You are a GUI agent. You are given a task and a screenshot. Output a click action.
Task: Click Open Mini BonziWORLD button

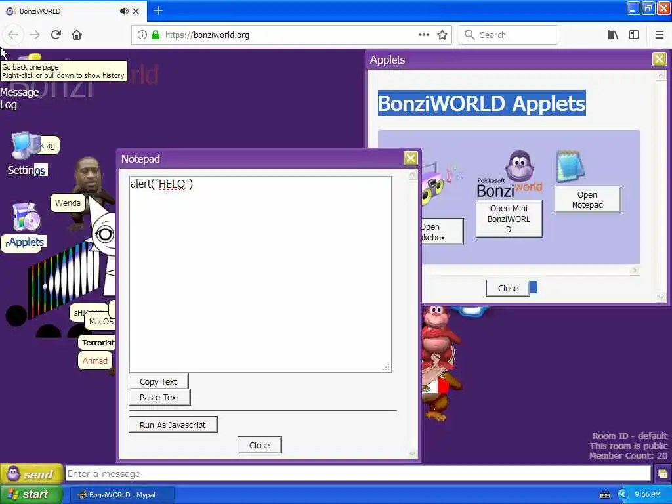click(509, 219)
